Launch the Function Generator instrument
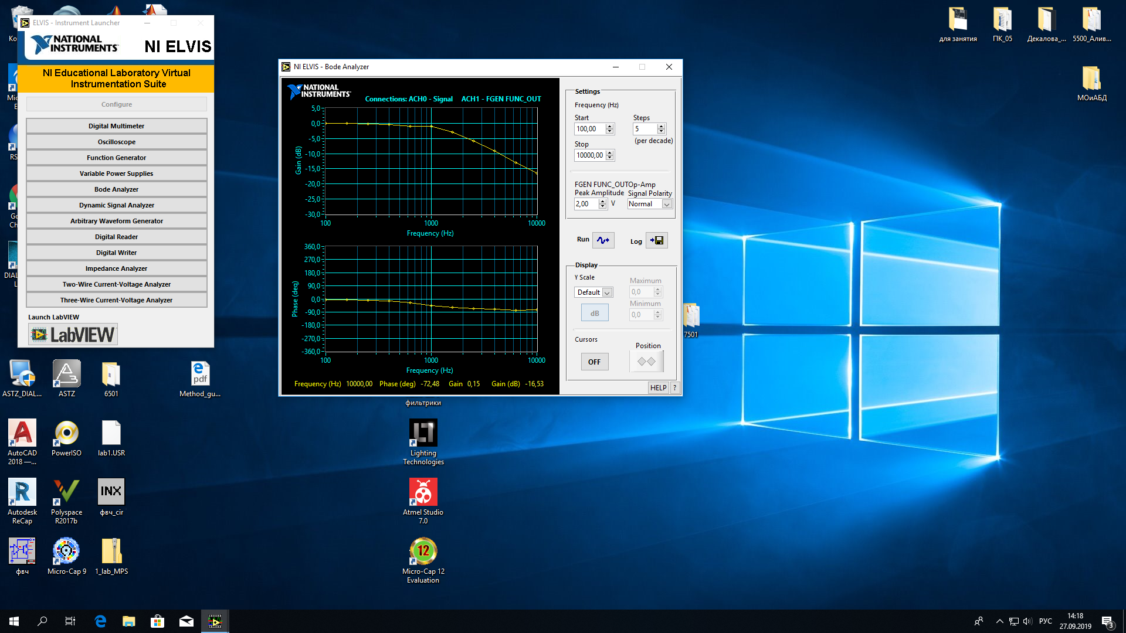This screenshot has height=633, width=1126. pos(117,158)
